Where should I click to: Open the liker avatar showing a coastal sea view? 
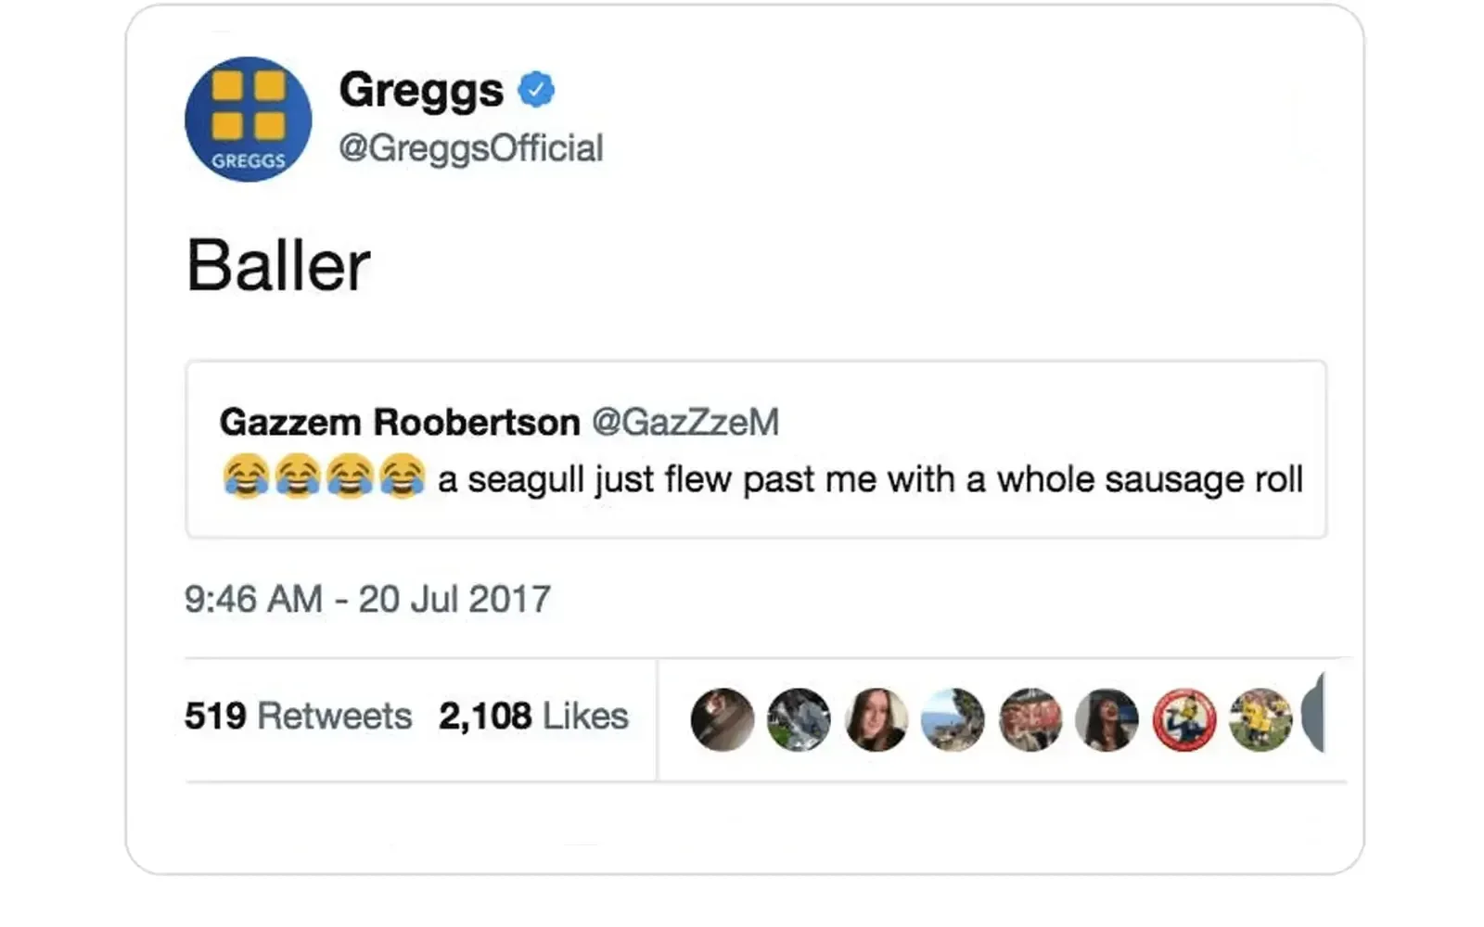[x=953, y=718]
